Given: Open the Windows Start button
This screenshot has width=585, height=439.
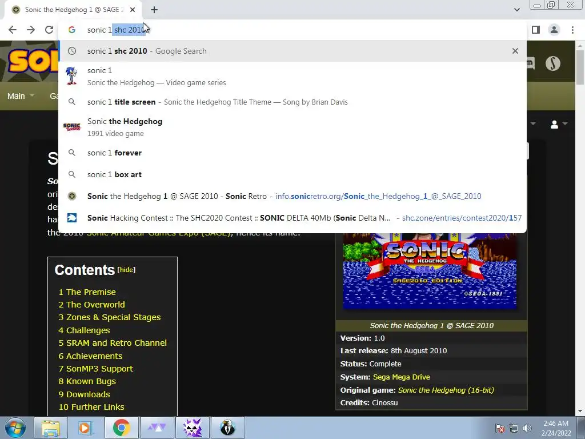Looking at the screenshot, I should coord(15,428).
